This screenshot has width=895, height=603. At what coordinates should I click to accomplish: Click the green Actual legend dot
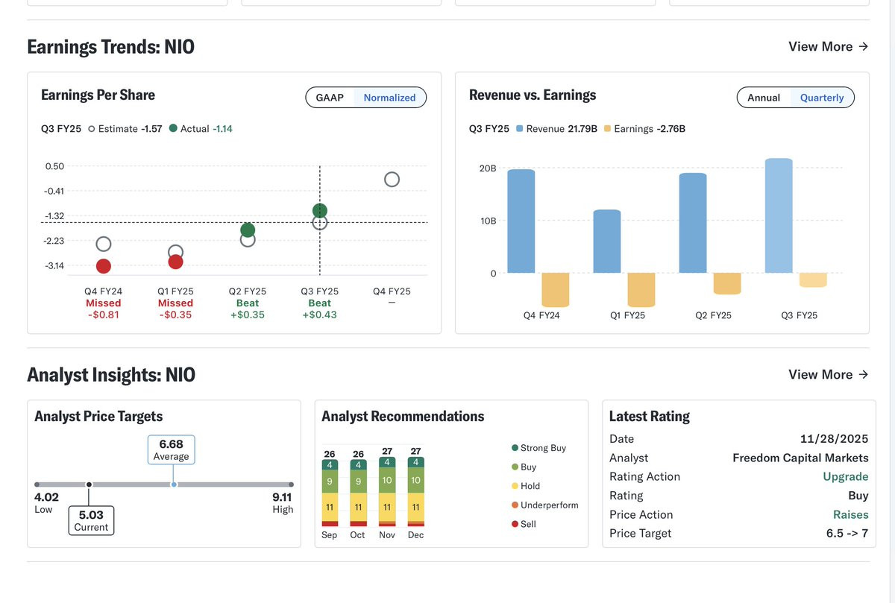[x=174, y=128]
